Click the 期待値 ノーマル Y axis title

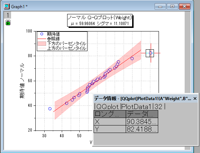coord(22,81)
